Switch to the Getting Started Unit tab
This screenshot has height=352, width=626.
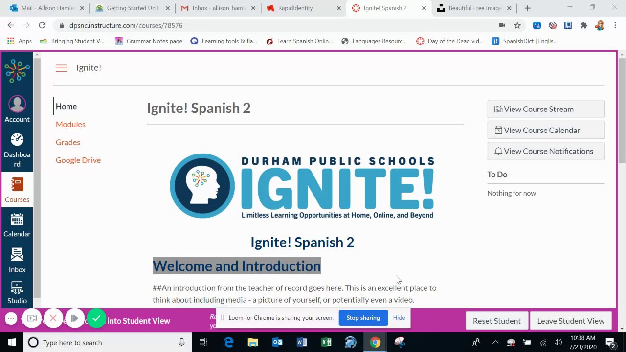click(132, 8)
